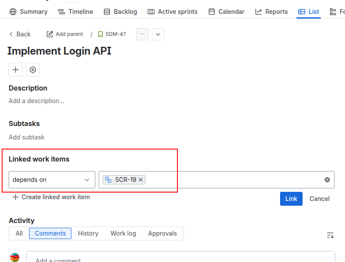345x262 pixels.
Task: Click Add a description placeholder
Action: tap(36, 101)
